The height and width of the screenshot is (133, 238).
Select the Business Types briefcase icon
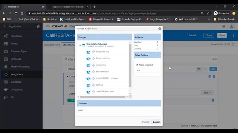[x=6, y=51]
